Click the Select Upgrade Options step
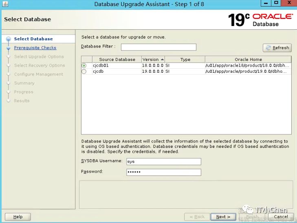 point(39,56)
